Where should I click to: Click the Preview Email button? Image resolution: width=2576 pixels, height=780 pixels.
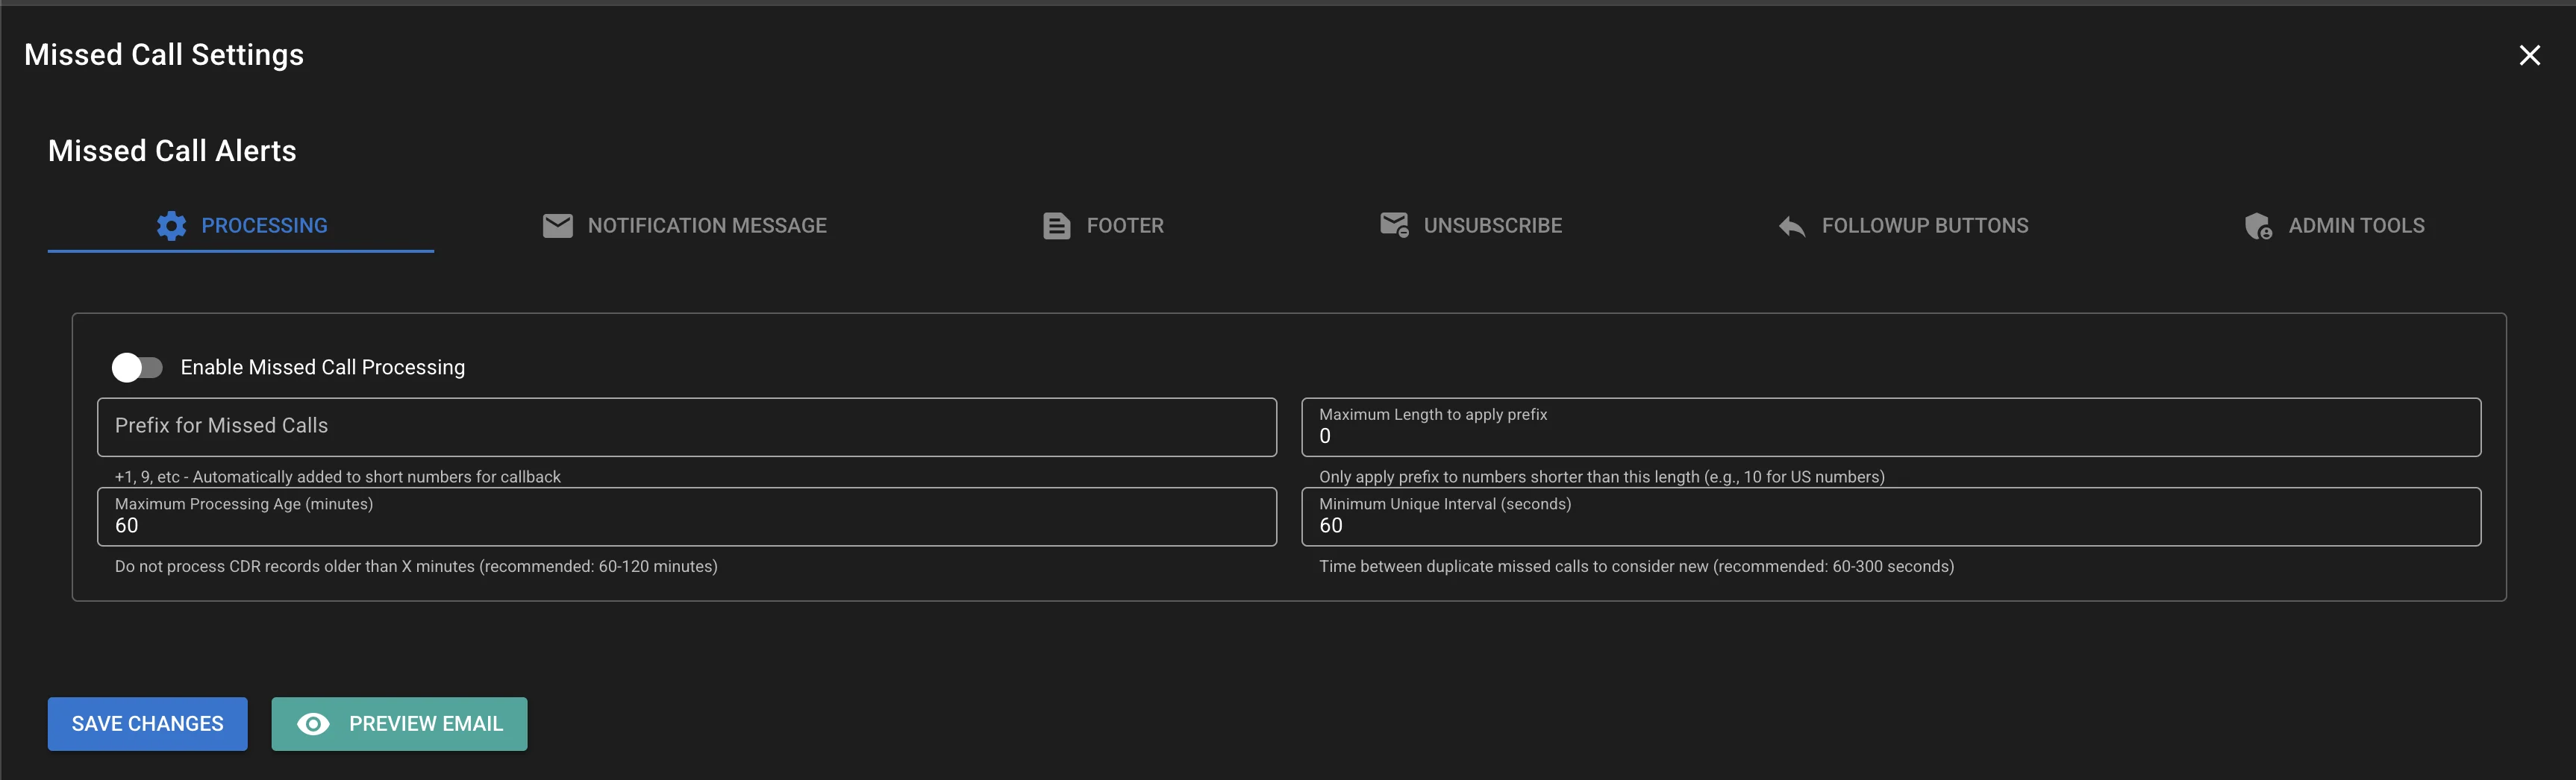pos(399,723)
